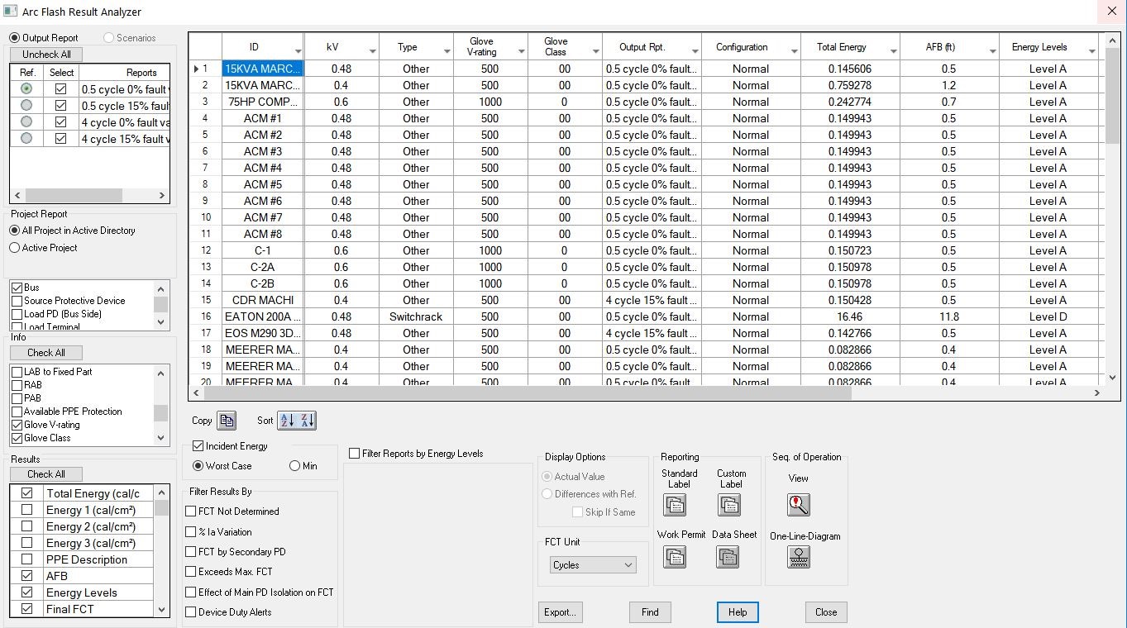This screenshot has height=628, width=1127.
Task: Open the Data Sheet report icon
Action: [728, 557]
